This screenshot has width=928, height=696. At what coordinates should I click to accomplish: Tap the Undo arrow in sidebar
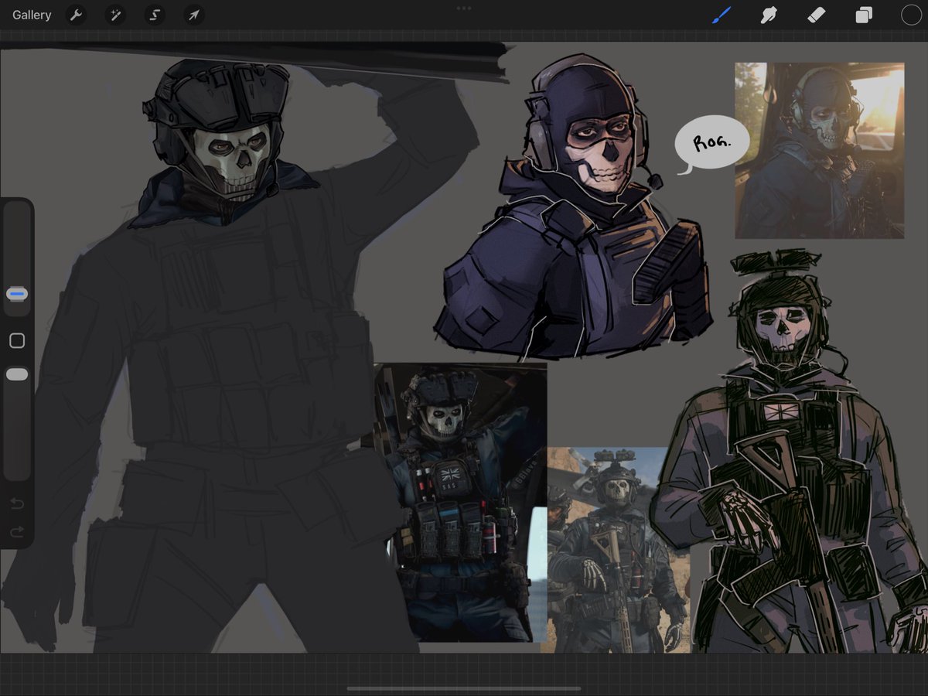17,504
